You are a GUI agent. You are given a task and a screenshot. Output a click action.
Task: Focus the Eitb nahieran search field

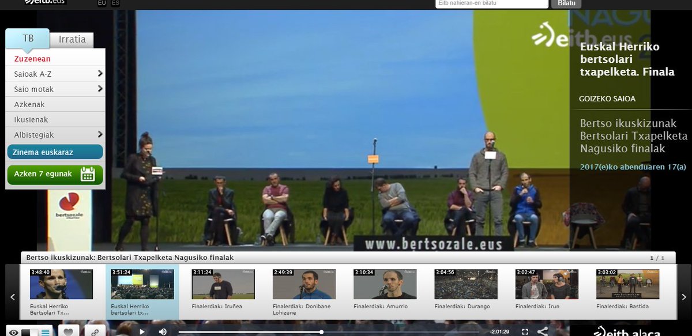pyautogui.click(x=492, y=3)
